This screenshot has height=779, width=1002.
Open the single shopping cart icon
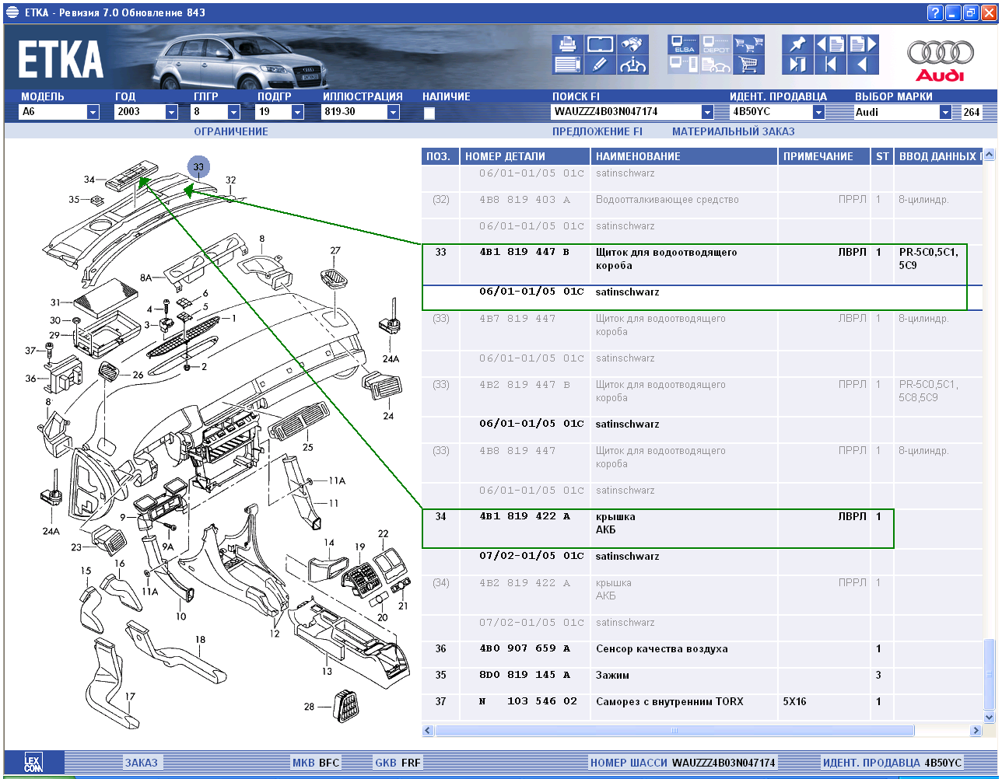click(749, 65)
